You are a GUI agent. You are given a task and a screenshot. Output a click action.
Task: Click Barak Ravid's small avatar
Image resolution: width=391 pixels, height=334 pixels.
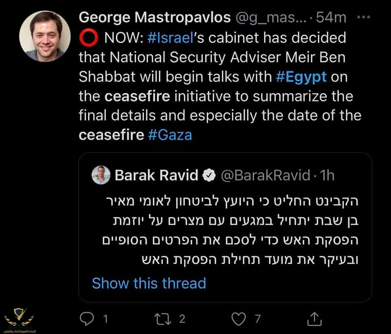tap(101, 175)
